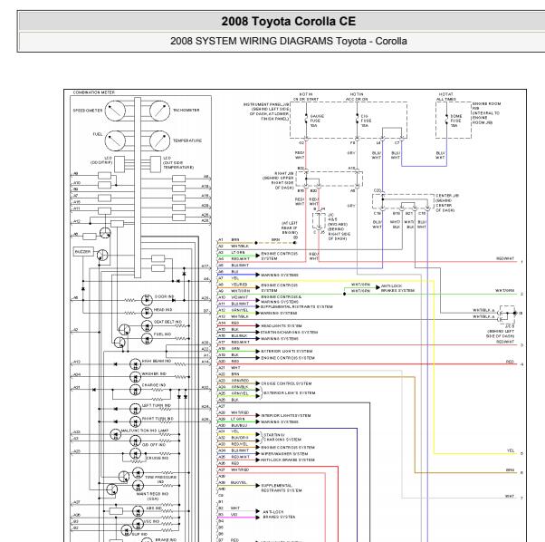Click the DOME FUSE symbol

coord(446,120)
